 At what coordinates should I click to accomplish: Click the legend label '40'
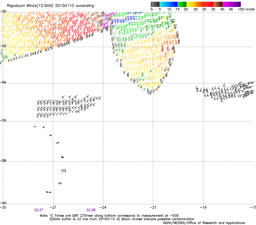[222, 9]
